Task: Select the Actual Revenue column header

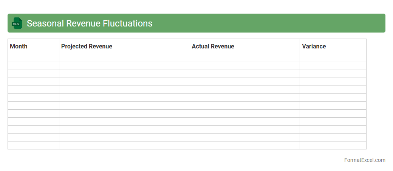Action: coord(213,47)
